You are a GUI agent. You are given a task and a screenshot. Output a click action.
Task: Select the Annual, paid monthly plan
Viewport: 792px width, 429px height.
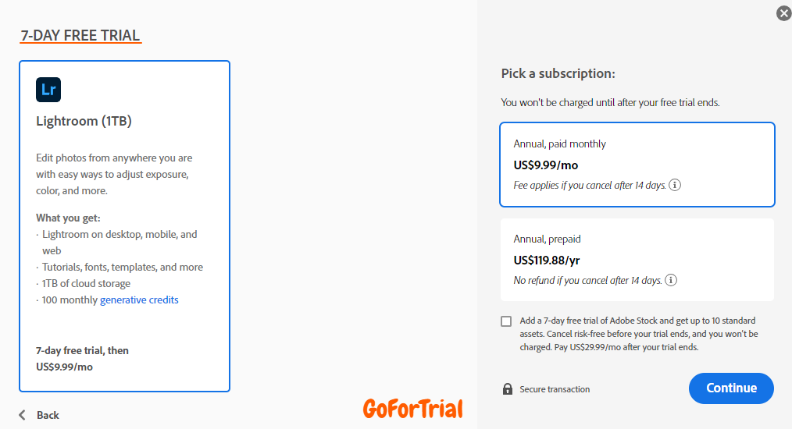[637, 165]
